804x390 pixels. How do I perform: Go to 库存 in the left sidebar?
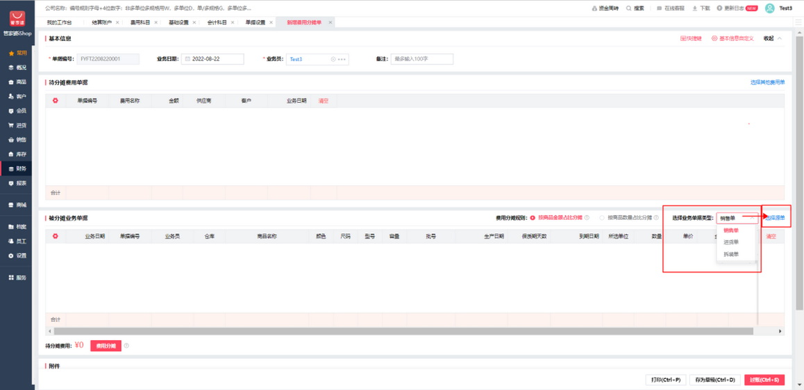coord(17,154)
